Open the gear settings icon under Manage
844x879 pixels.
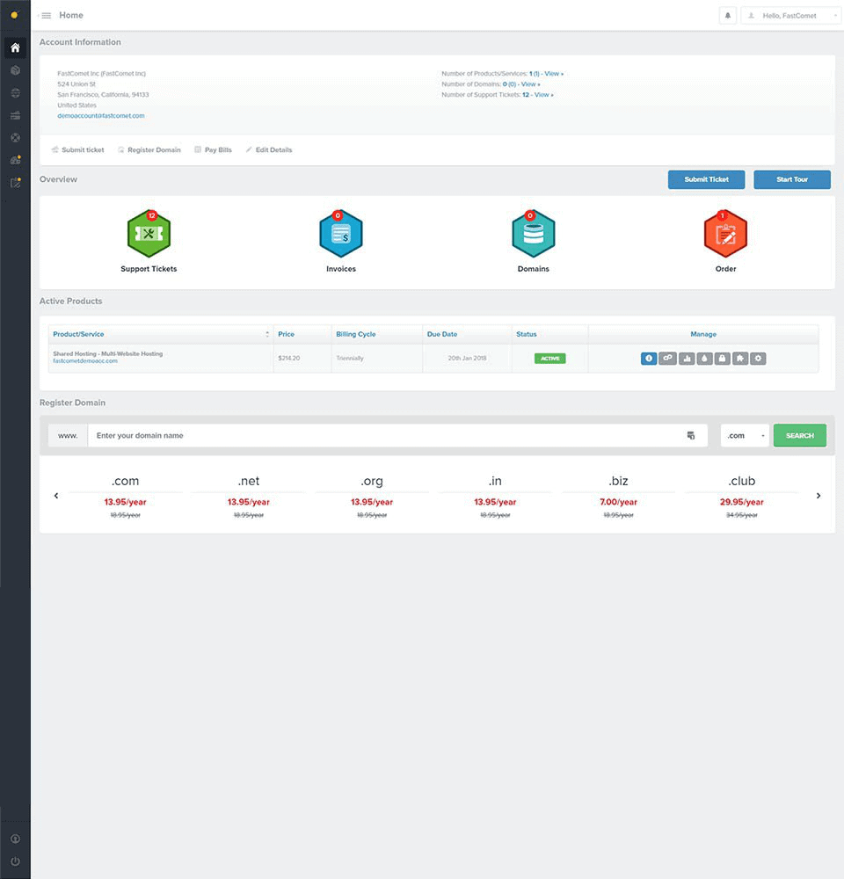click(x=760, y=359)
